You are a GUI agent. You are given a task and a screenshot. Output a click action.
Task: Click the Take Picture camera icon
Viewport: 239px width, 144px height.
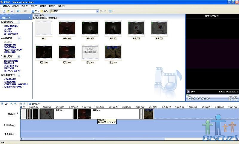pyautogui.click(x=235, y=98)
